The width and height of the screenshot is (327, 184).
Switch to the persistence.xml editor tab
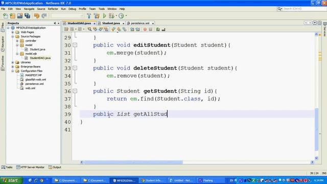tap(140, 23)
